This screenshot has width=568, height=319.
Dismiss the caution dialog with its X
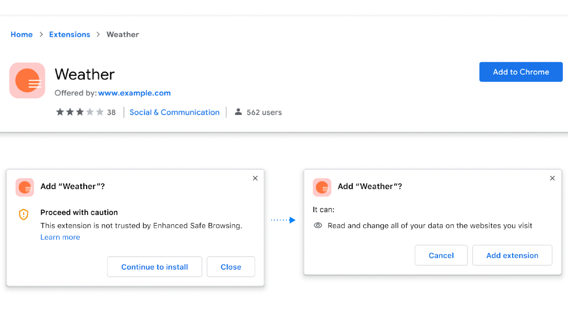tap(255, 178)
